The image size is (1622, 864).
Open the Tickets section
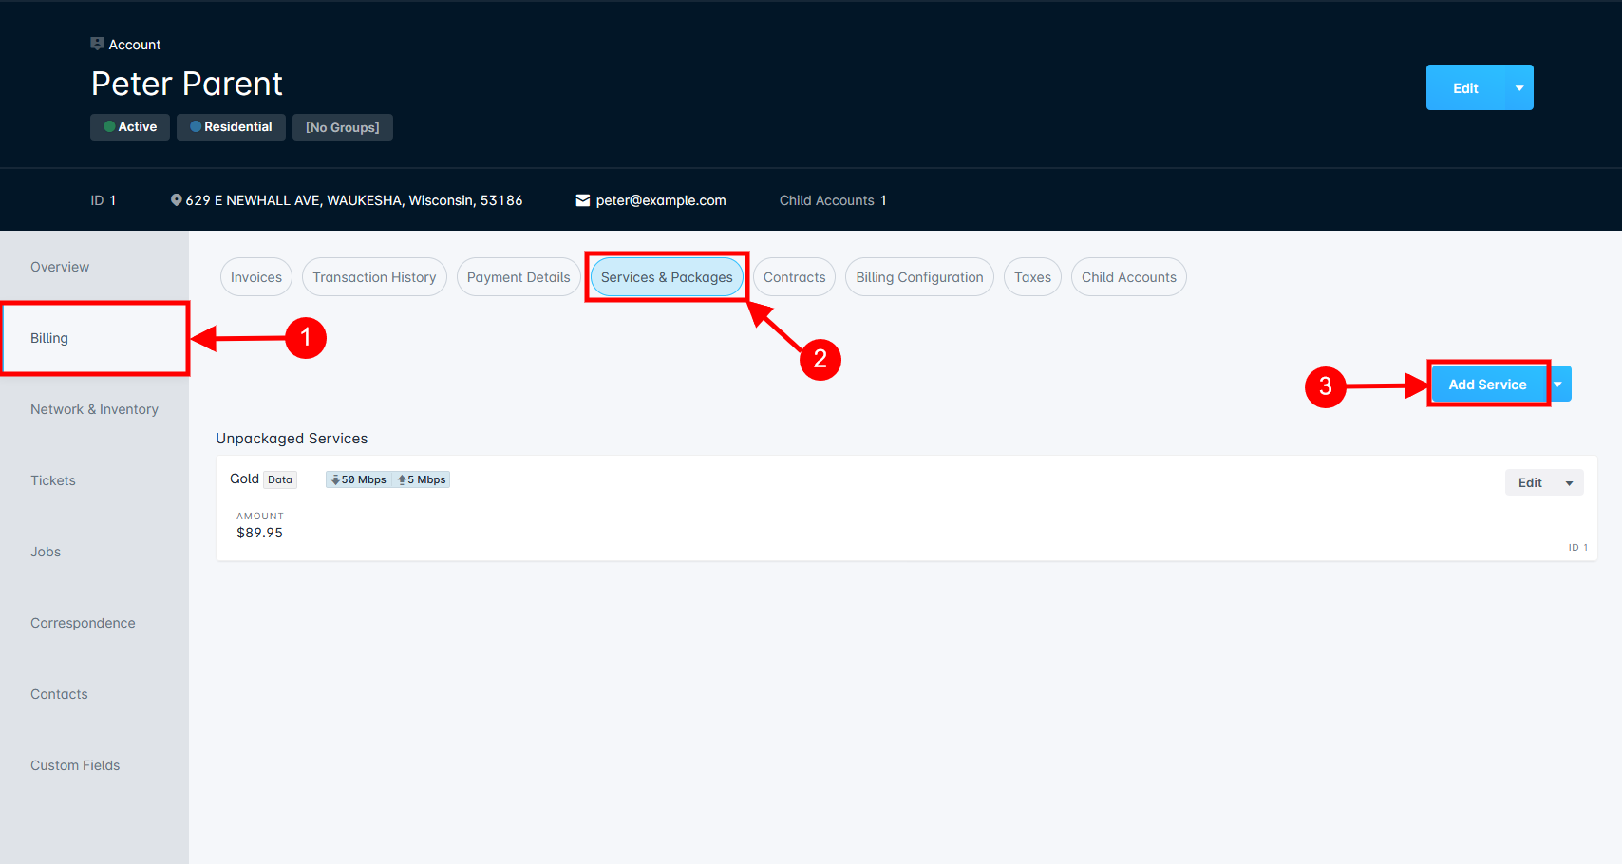point(94,480)
